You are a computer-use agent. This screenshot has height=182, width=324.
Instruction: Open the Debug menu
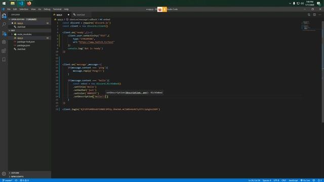tap(47, 9)
